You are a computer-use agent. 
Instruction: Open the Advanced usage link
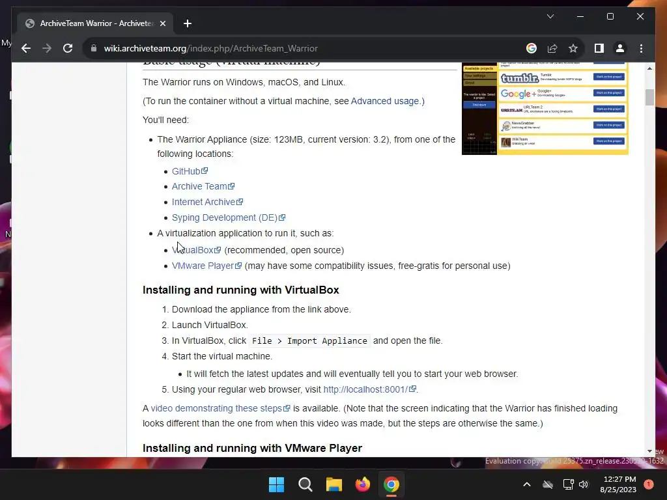tap(384, 101)
